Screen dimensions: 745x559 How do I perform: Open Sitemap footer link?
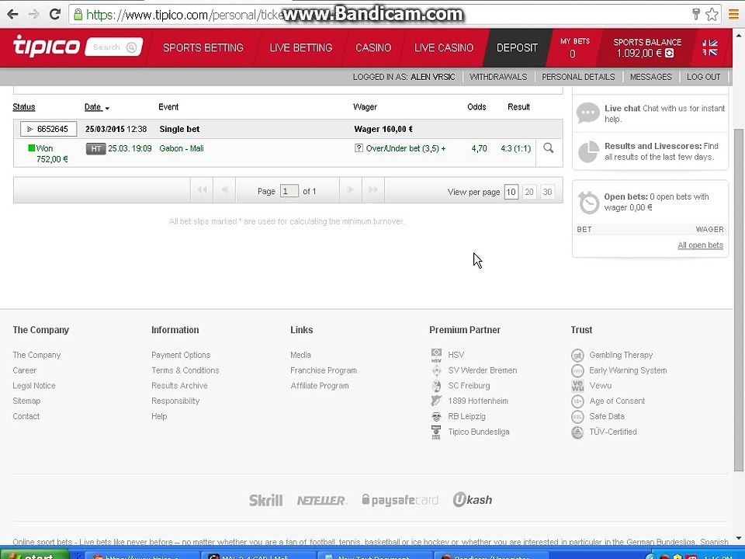pyautogui.click(x=26, y=401)
